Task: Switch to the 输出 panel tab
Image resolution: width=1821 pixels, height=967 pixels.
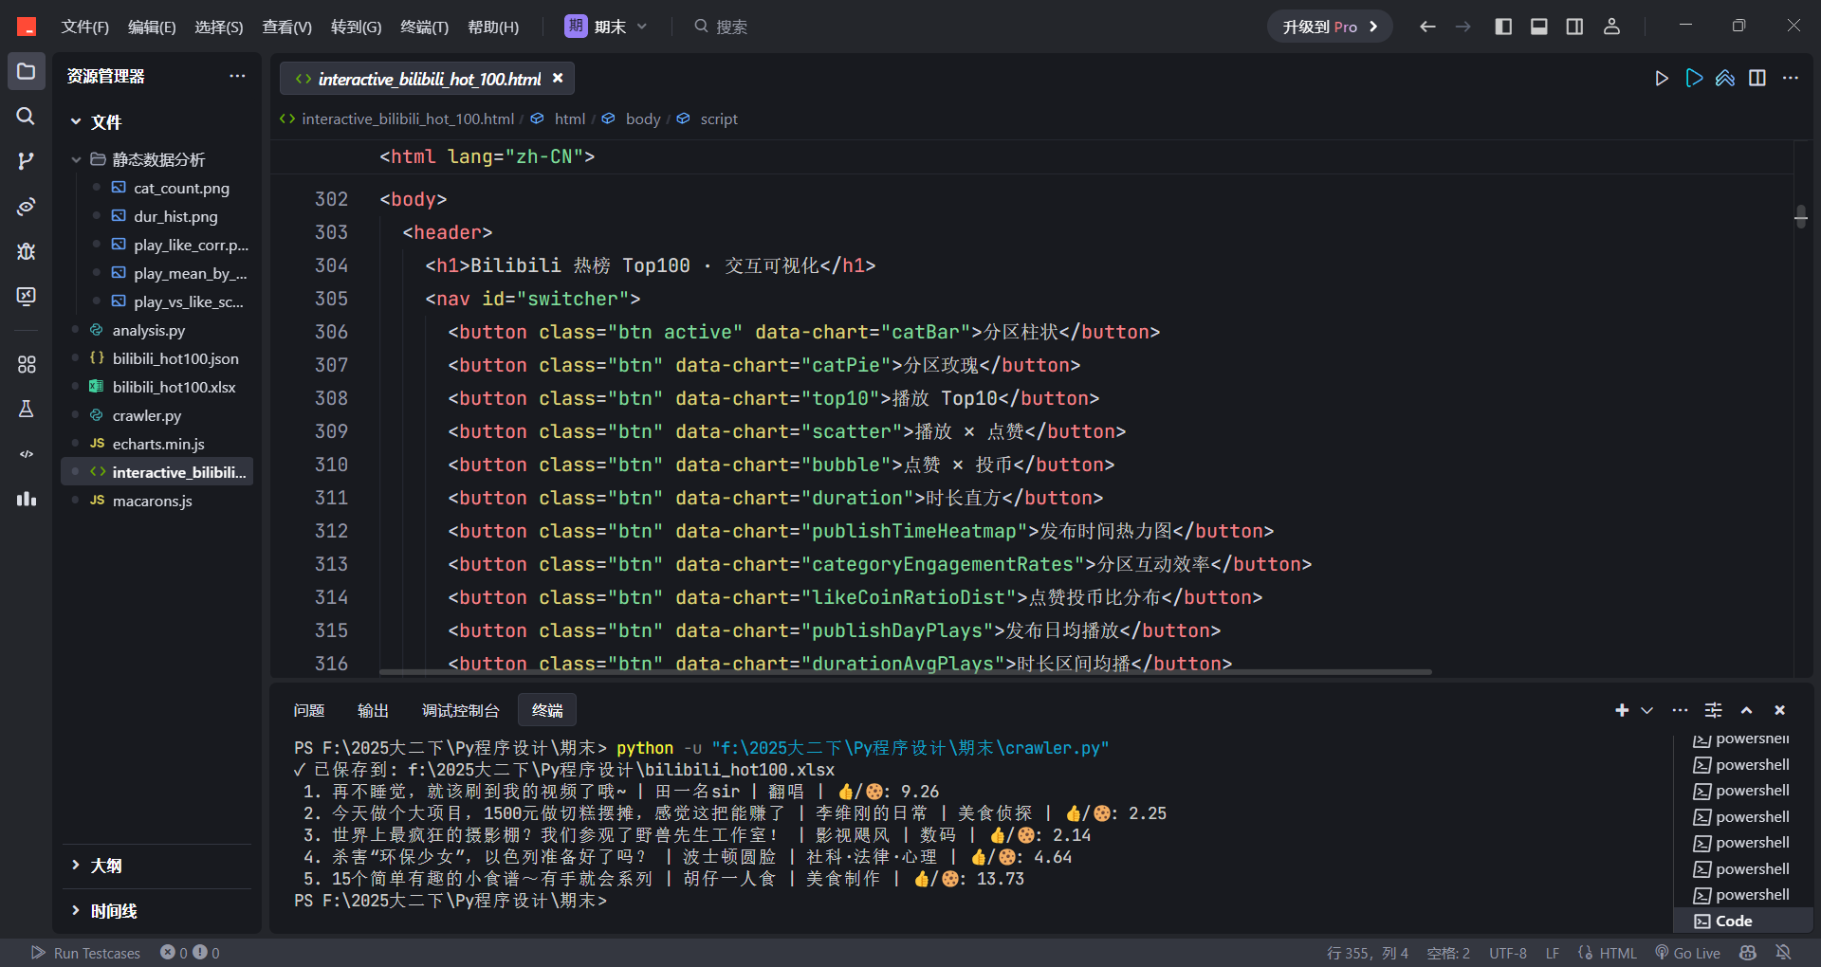Action: 373,710
